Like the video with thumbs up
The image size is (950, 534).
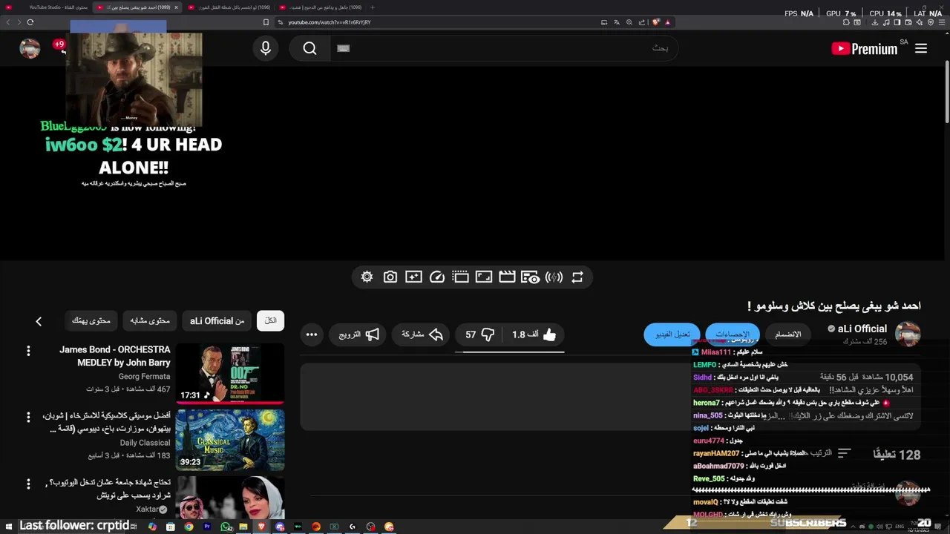pyautogui.click(x=534, y=334)
